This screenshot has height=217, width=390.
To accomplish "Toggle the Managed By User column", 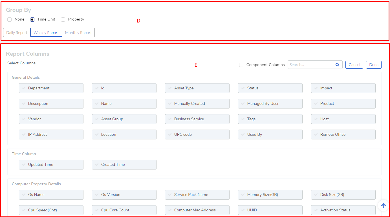I will point(270,103).
